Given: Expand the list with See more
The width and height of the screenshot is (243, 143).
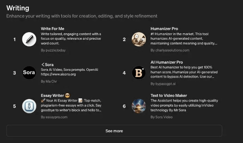Looking at the screenshot, I should [x=114, y=131].
